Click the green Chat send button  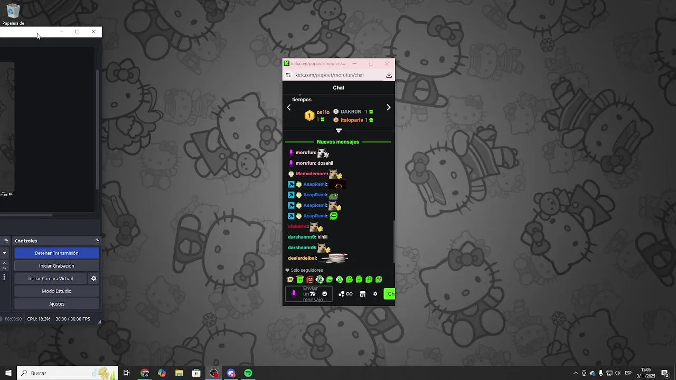point(390,294)
